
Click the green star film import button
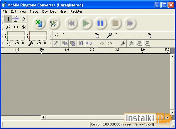click(39, 23)
